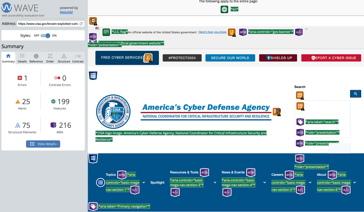Open the Contrast tab

point(78,58)
